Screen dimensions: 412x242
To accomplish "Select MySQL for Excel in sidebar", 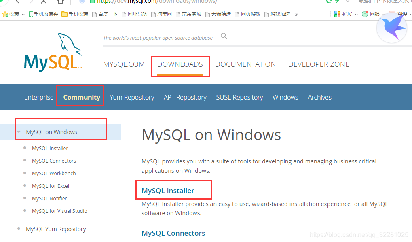I will coord(51,186).
